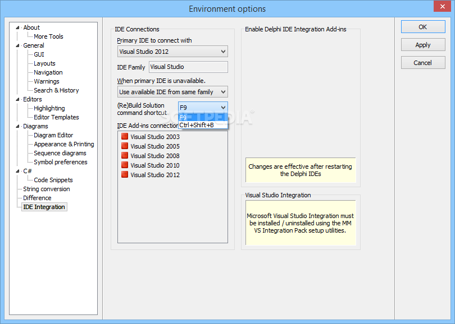This screenshot has width=455, height=324.
Task: Open the Highlighting settings page
Action: coord(49,108)
